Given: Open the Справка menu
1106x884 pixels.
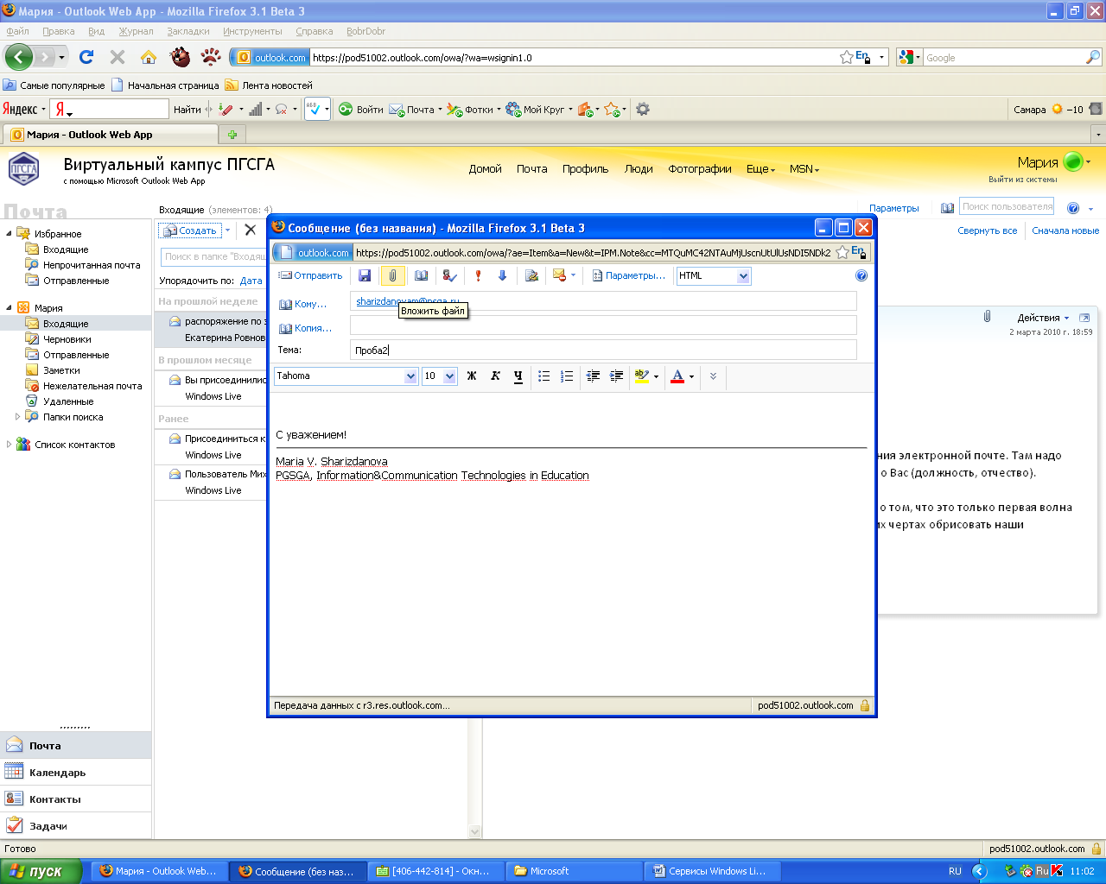Looking at the screenshot, I should [315, 31].
